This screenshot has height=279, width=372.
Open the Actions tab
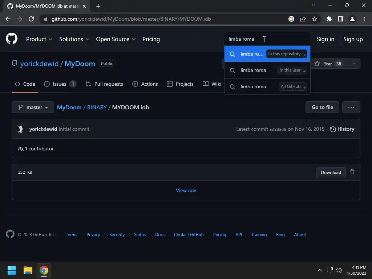tap(145, 84)
